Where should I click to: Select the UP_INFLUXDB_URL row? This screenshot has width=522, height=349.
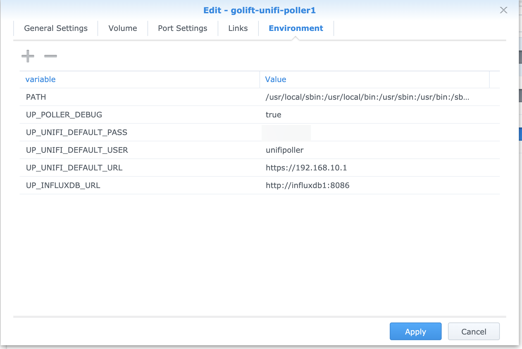point(63,185)
